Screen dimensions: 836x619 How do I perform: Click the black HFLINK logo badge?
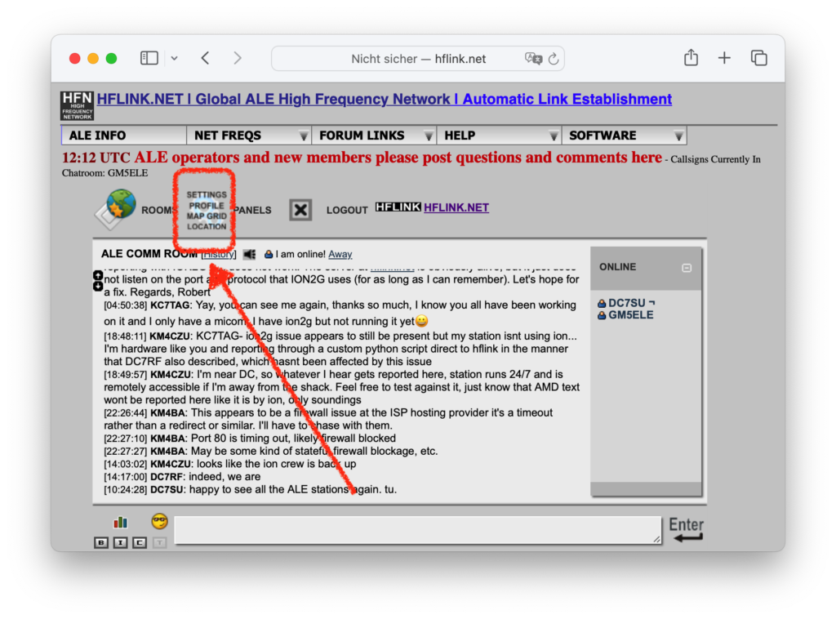tap(398, 207)
